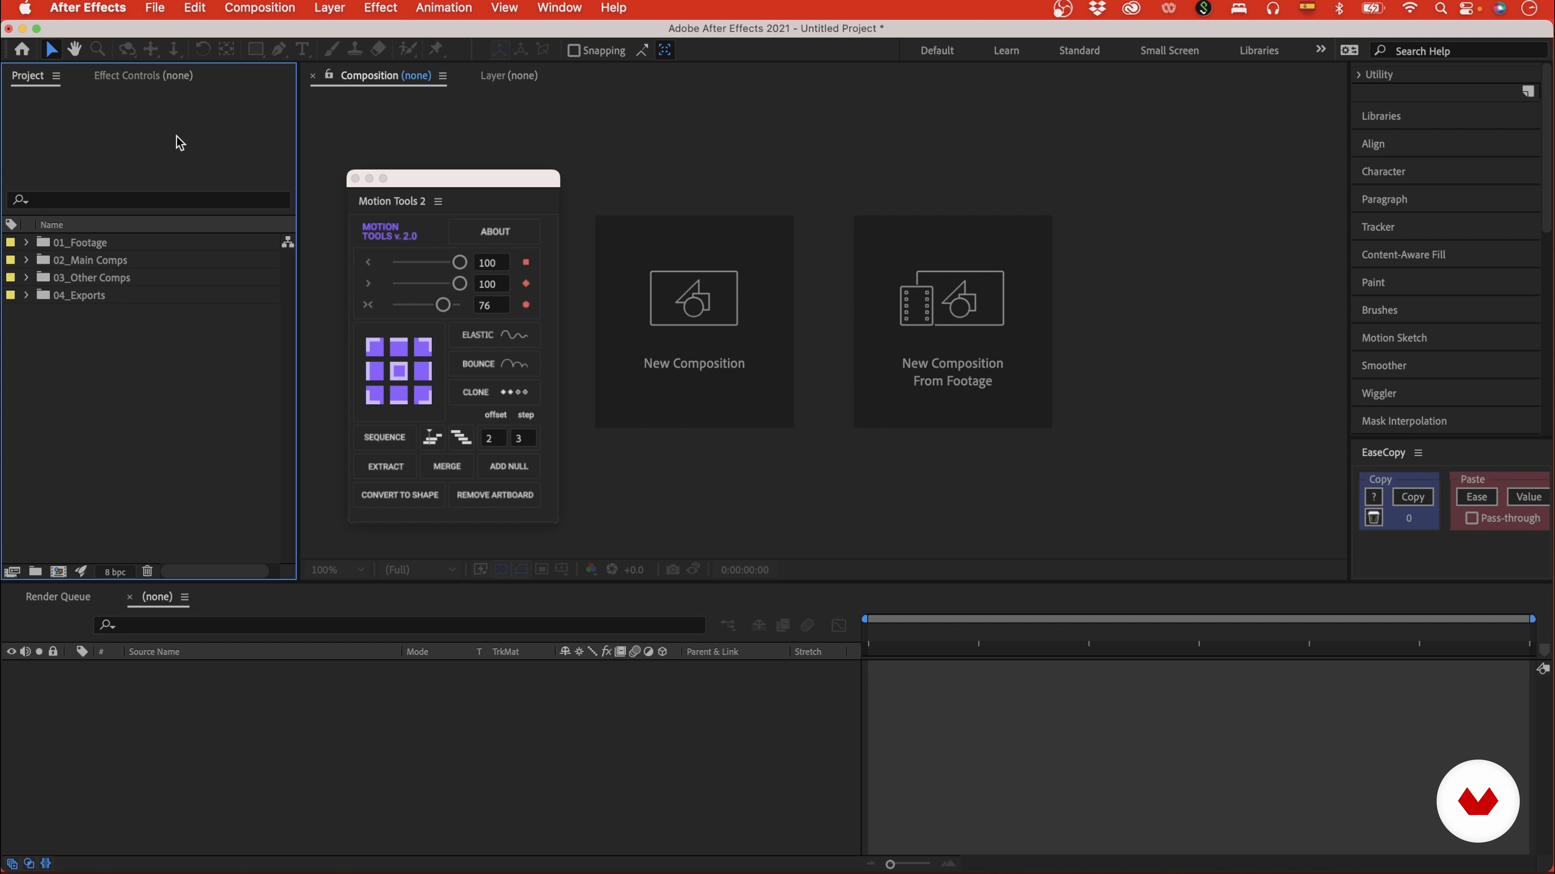Click the new composition icon in Project footer
This screenshot has height=874, width=1555.
click(59, 571)
